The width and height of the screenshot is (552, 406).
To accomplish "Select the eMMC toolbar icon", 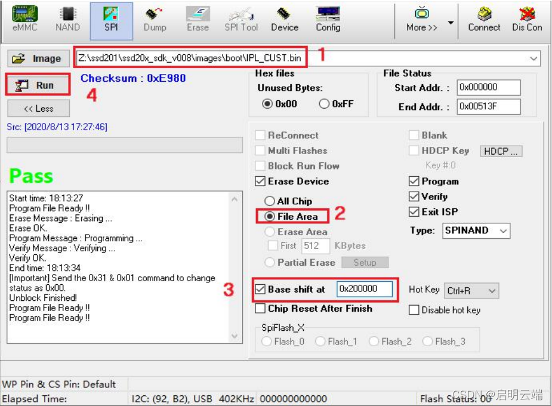I will click(x=24, y=20).
